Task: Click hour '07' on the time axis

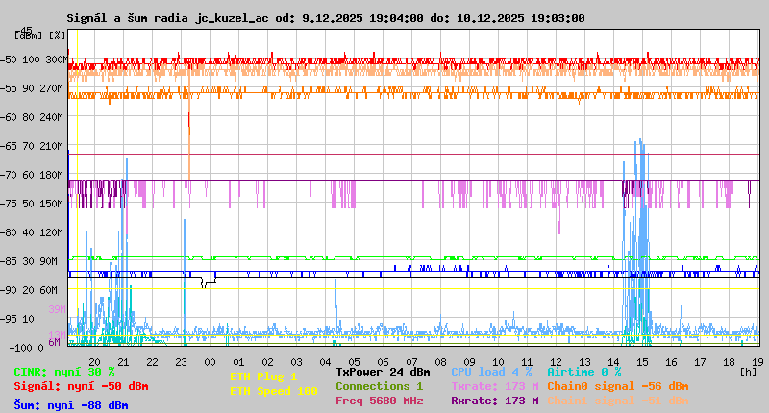Action: click(412, 362)
